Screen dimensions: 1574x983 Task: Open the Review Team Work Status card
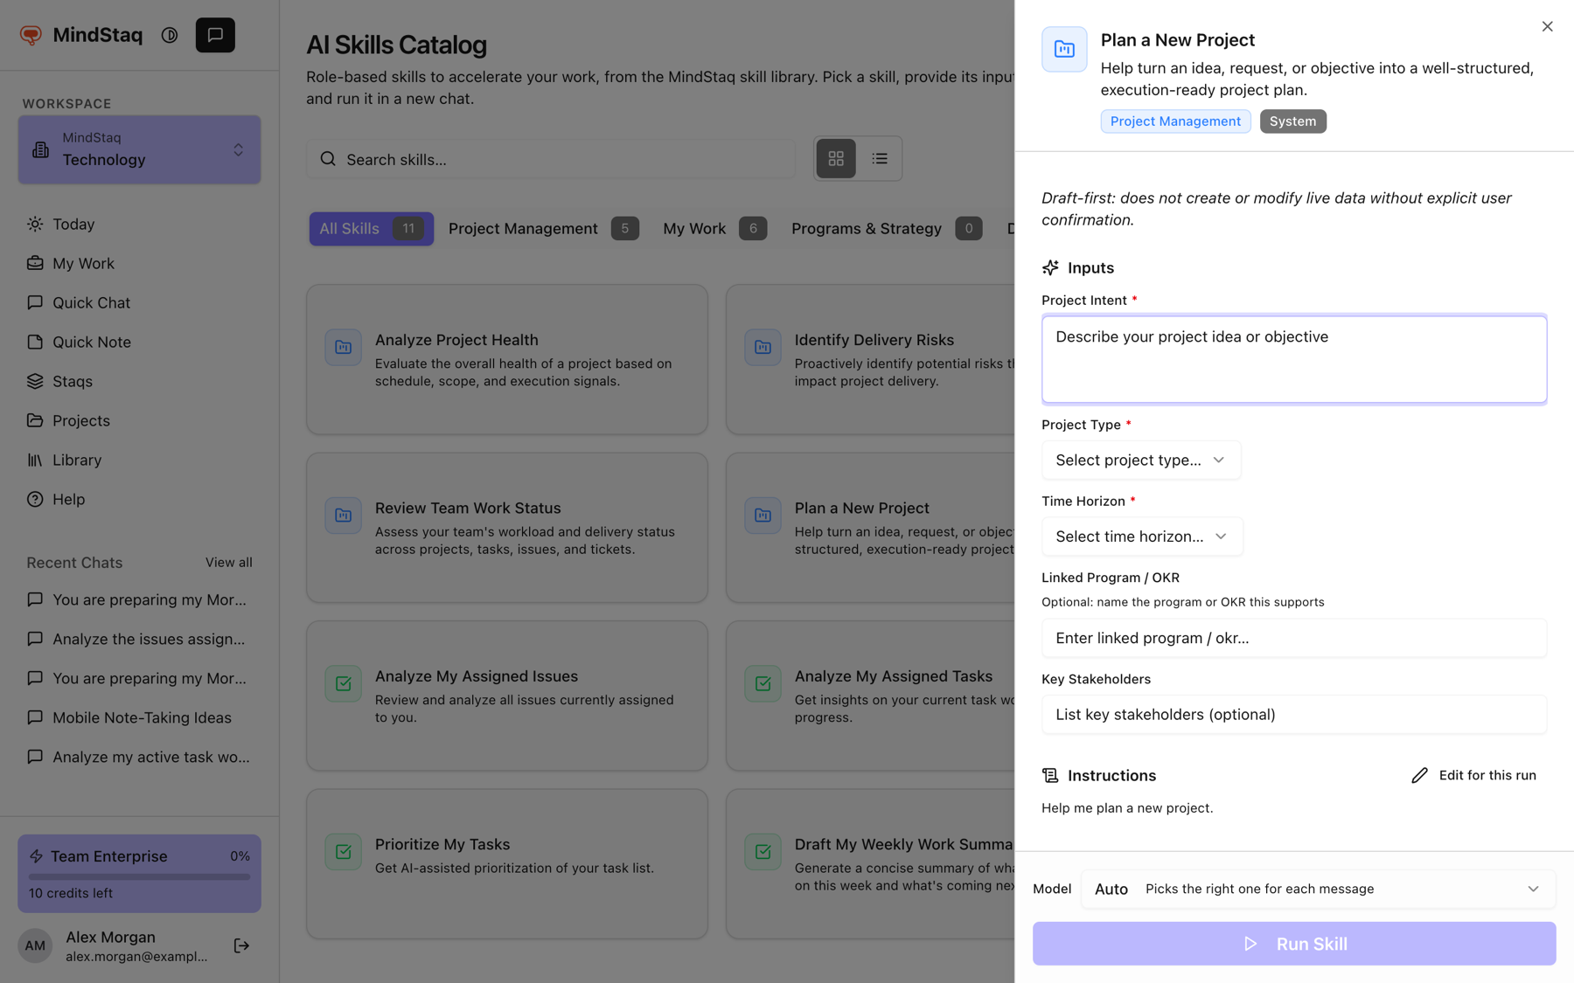[x=507, y=528]
